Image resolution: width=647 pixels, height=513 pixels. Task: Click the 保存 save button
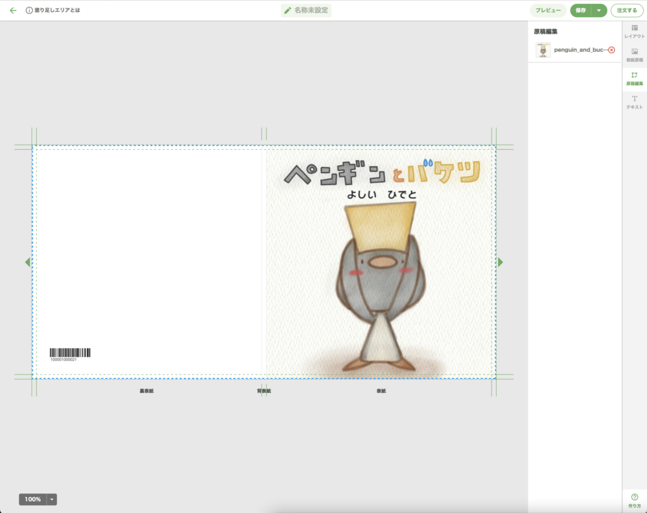pyautogui.click(x=581, y=11)
